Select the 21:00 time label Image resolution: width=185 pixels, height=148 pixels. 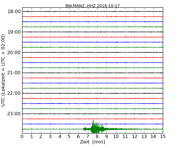tap(14, 73)
